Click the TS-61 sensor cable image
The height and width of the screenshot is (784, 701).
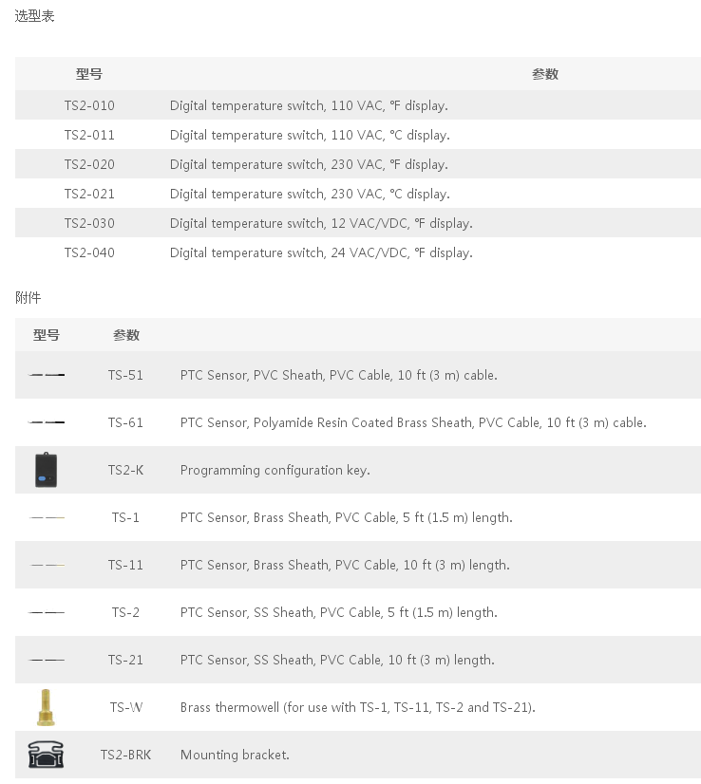47,422
